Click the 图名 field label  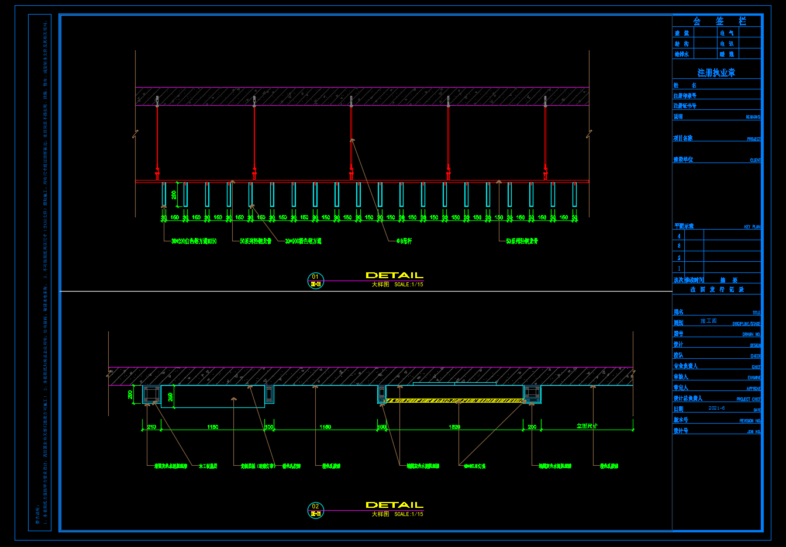[x=678, y=313]
